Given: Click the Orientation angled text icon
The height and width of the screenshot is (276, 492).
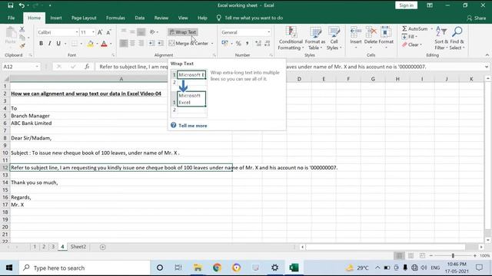Looking at the screenshot, I should [x=152, y=32].
